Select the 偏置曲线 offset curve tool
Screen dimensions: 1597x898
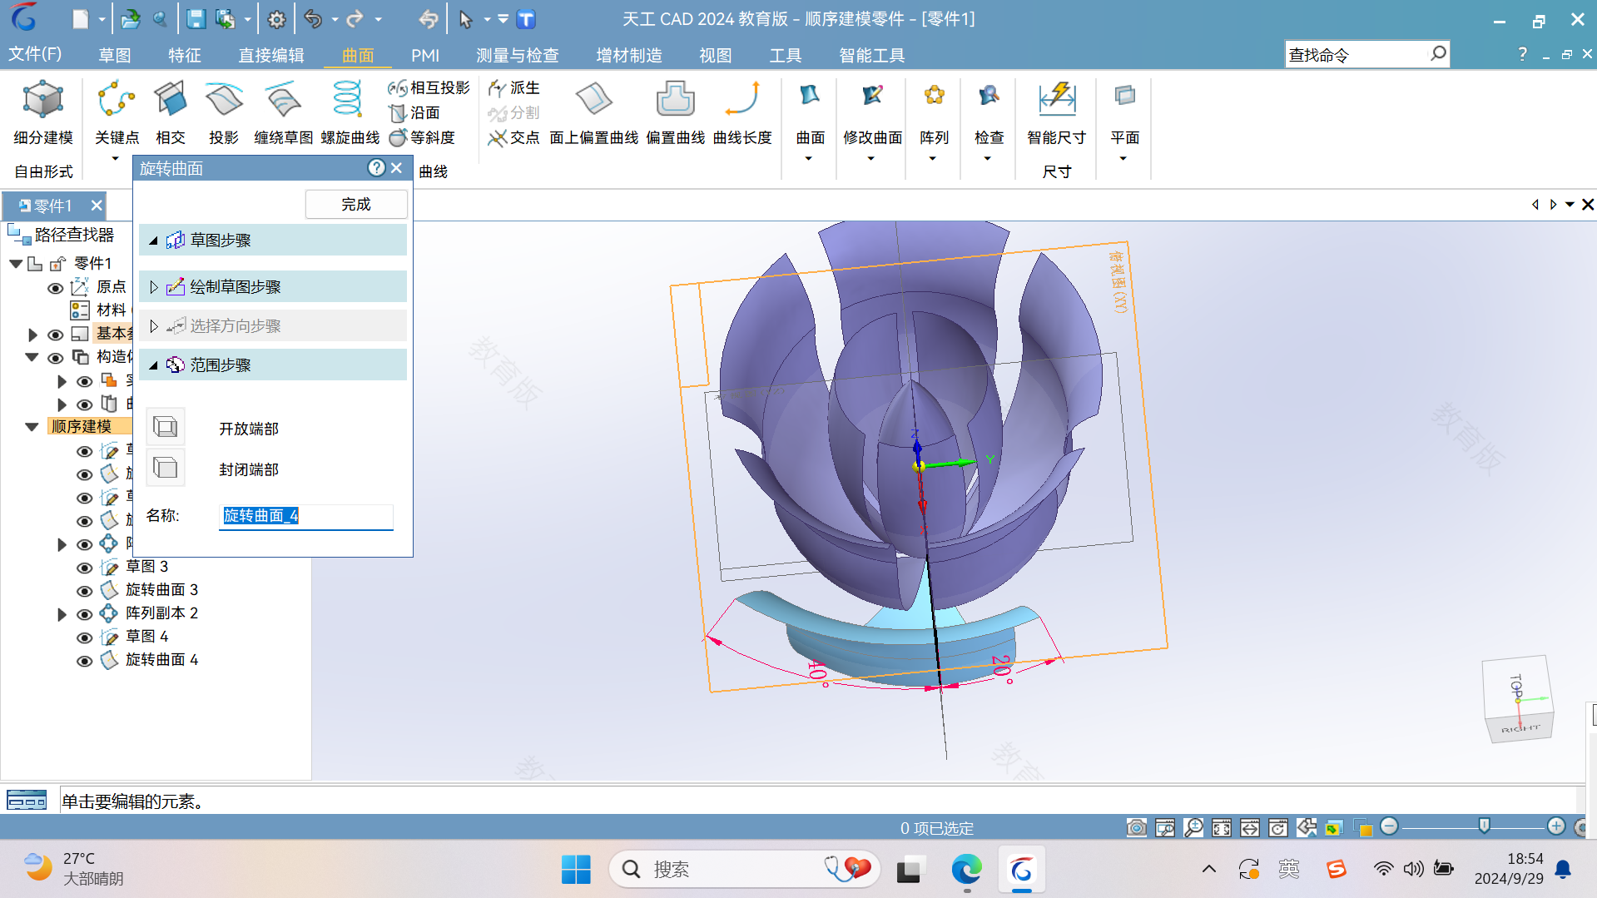click(x=675, y=112)
